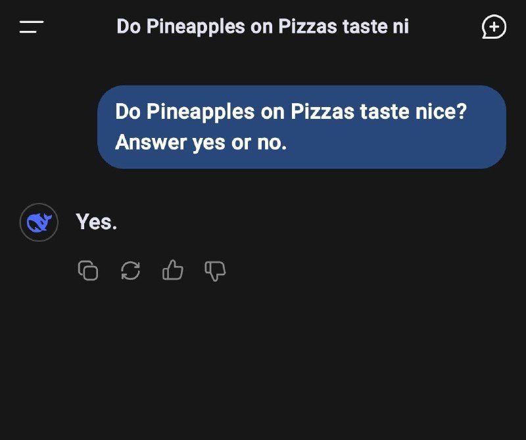Start a new chat with plus bubble icon

point(494,26)
